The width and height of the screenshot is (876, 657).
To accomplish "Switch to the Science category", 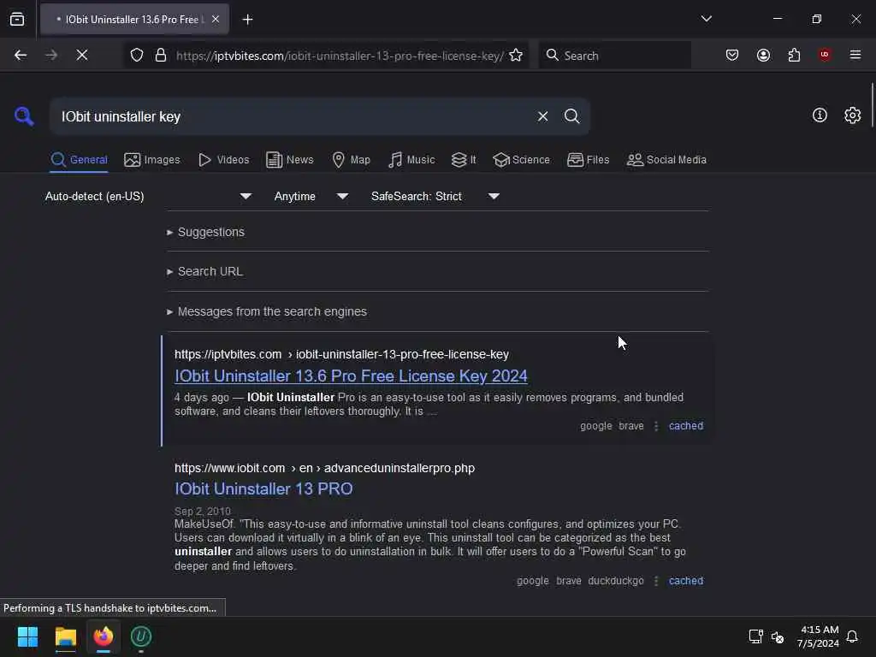I will click(521, 160).
